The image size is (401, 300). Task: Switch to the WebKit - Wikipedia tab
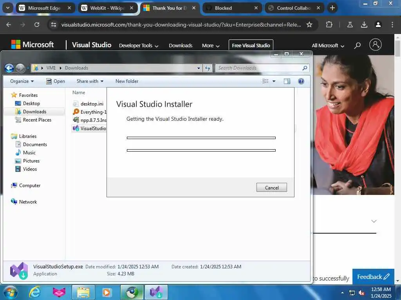coord(108,8)
